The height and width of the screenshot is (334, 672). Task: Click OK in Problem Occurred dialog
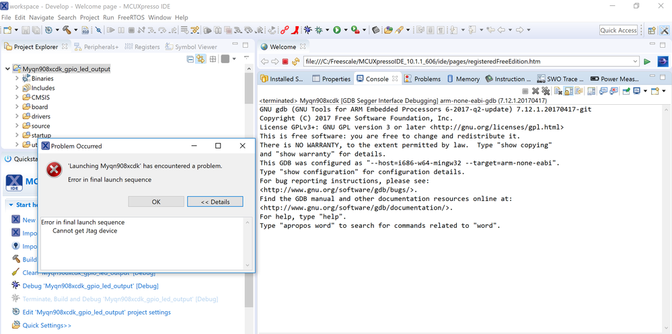point(156,202)
